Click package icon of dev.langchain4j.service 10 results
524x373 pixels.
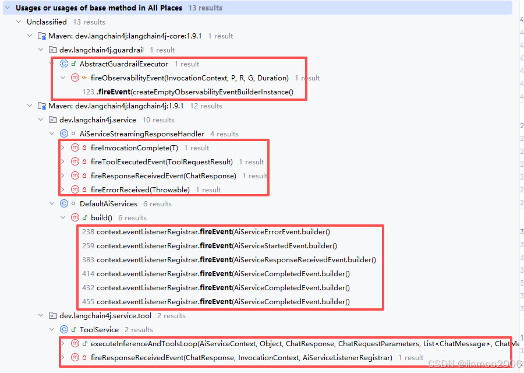(53, 119)
